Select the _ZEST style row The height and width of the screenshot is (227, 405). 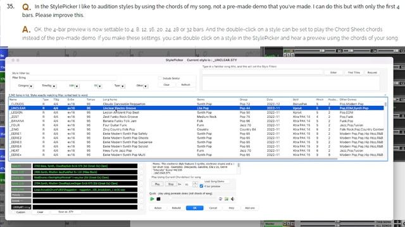click(x=196, y=117)
